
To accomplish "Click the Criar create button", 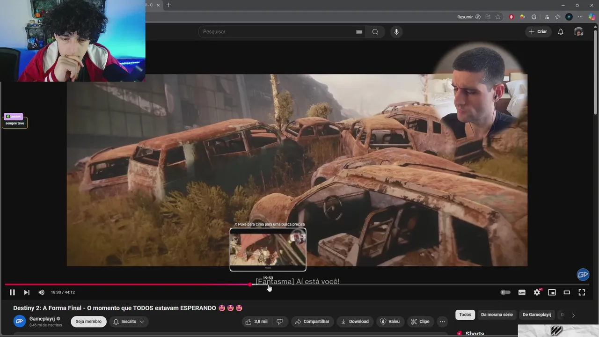I will 538,32.
